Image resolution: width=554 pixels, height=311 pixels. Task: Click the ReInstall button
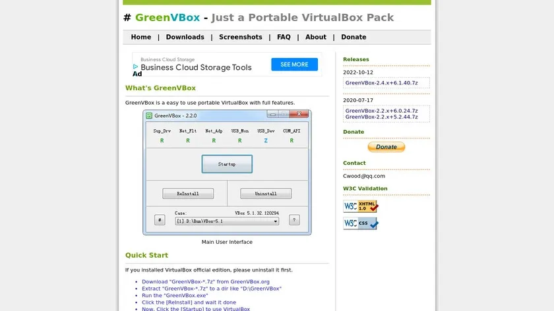tap(188, 194)
